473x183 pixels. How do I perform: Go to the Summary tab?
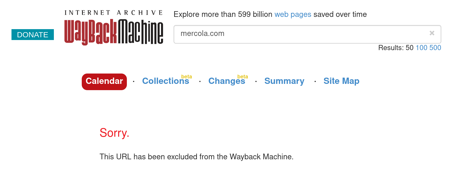[x=284, y=81]
